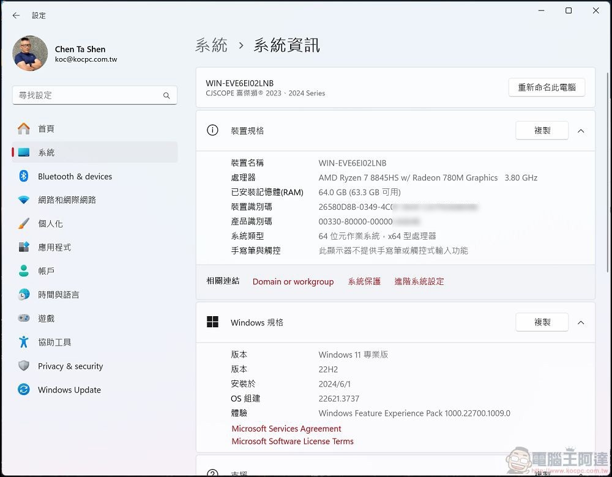Click the back arrow in the title bar

click(x=16, y=15)
